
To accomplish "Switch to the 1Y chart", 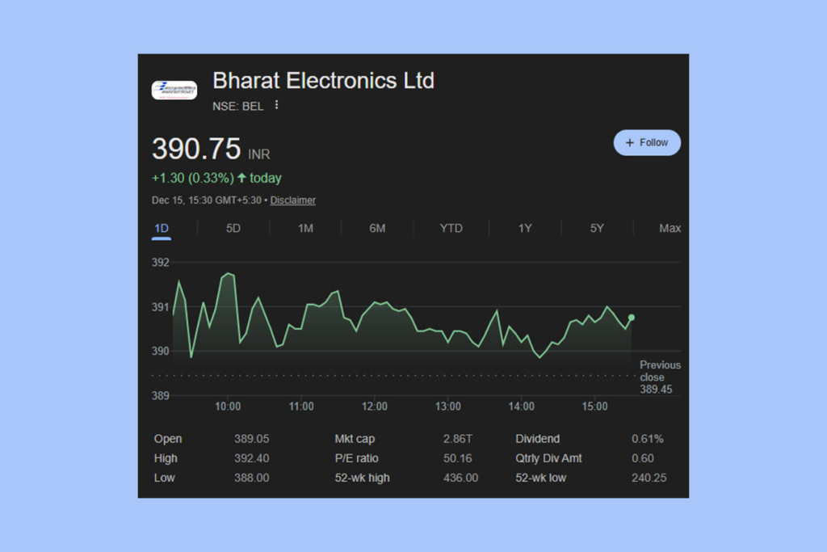I will [524, 228].
